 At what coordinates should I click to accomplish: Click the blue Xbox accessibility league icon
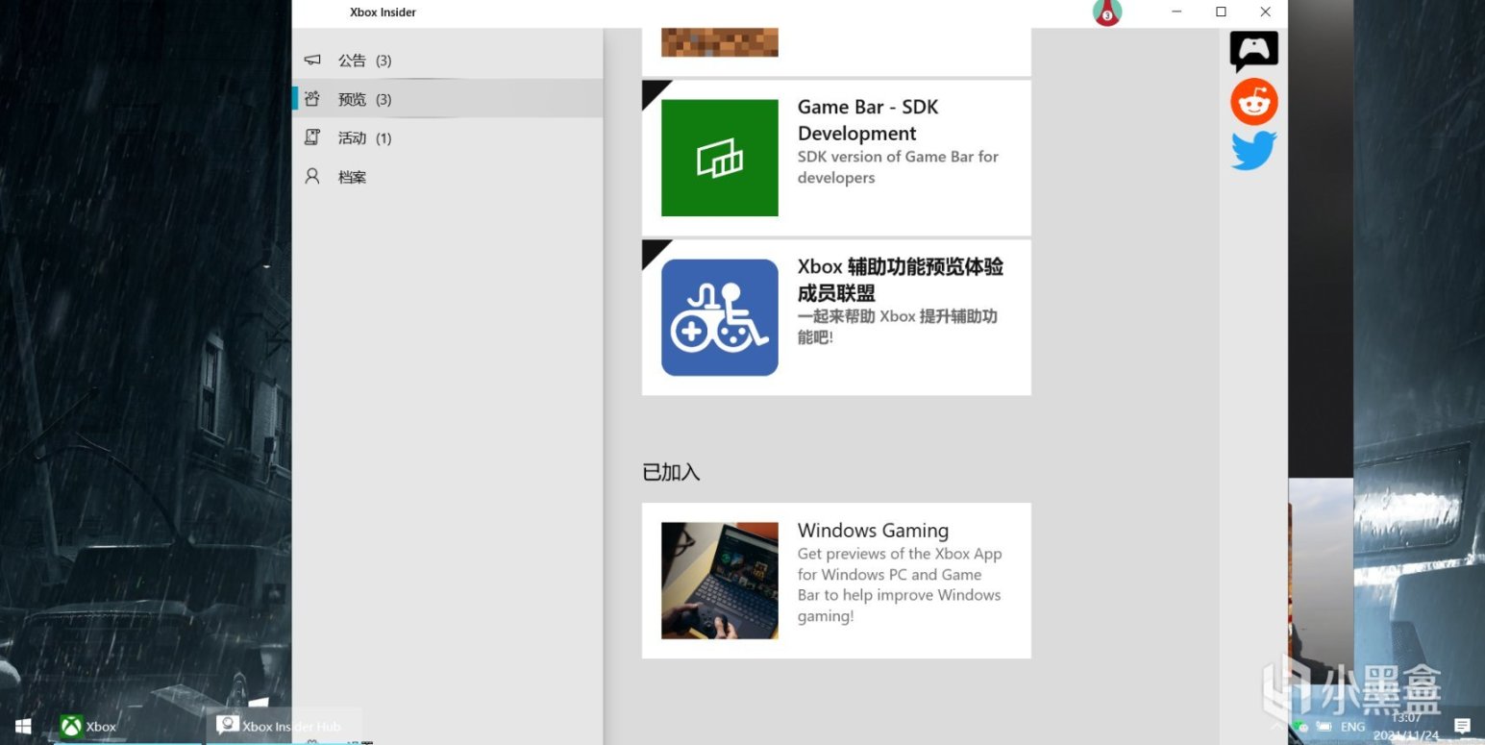(720, 317)
